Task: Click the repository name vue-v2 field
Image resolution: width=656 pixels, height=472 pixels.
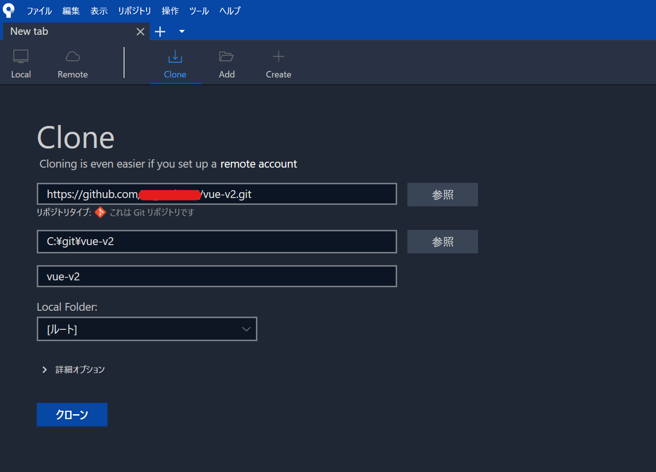Action: pyautogui.click(x=217, y=276)
